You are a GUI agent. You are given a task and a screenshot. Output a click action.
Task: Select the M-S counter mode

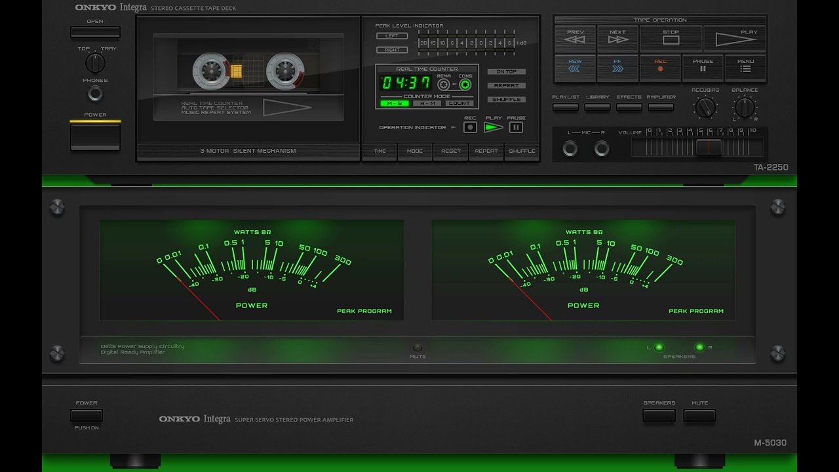point(395,104)
